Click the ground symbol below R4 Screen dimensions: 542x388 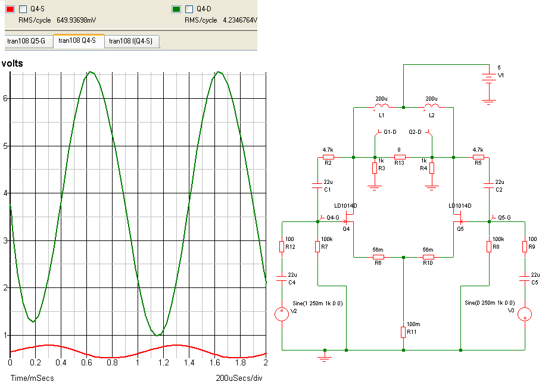point(432,187)
